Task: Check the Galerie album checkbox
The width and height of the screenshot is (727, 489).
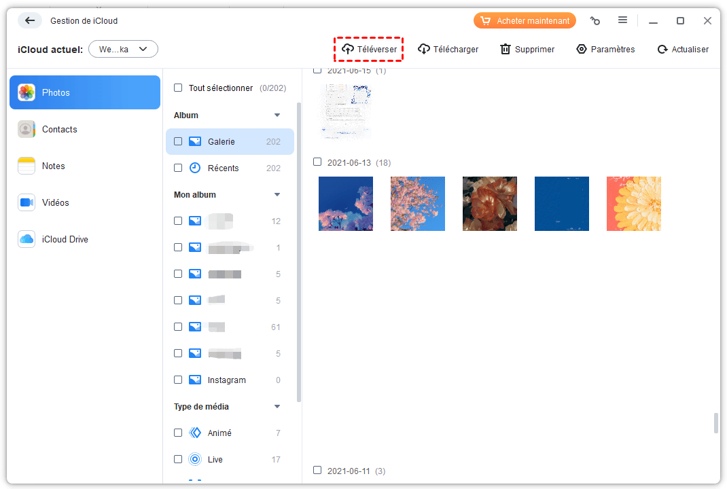Action: (x=178, y=142)
